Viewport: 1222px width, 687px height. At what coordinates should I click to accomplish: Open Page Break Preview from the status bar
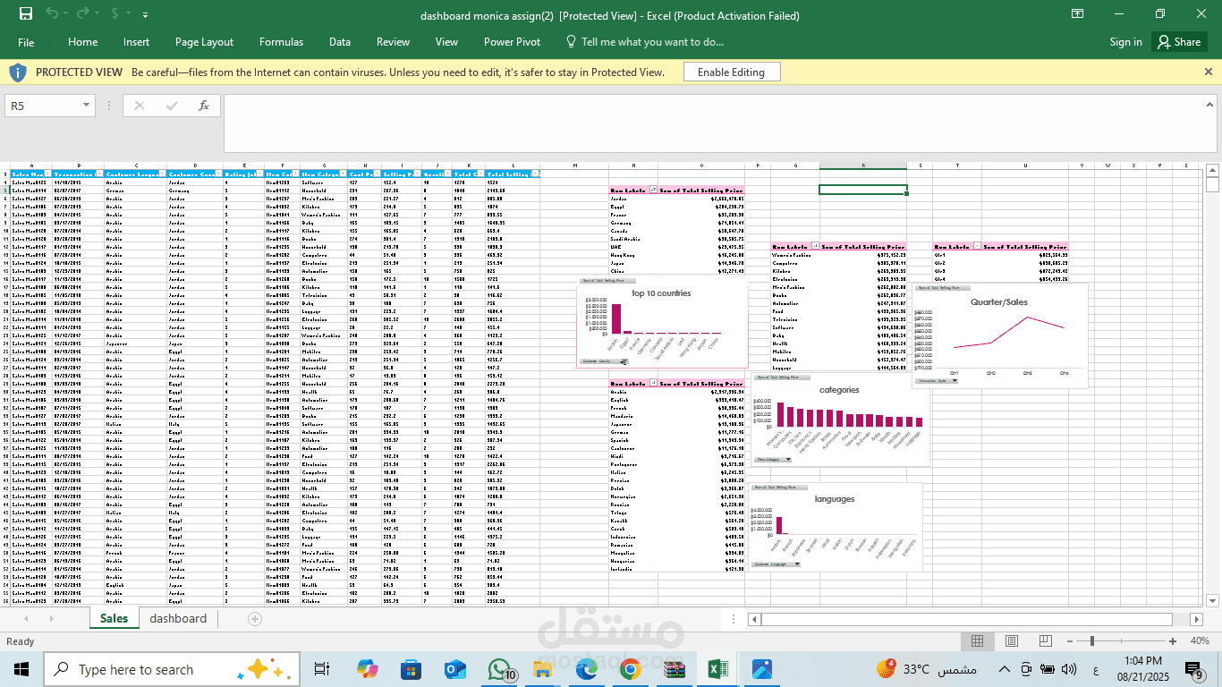[1044, 641]
